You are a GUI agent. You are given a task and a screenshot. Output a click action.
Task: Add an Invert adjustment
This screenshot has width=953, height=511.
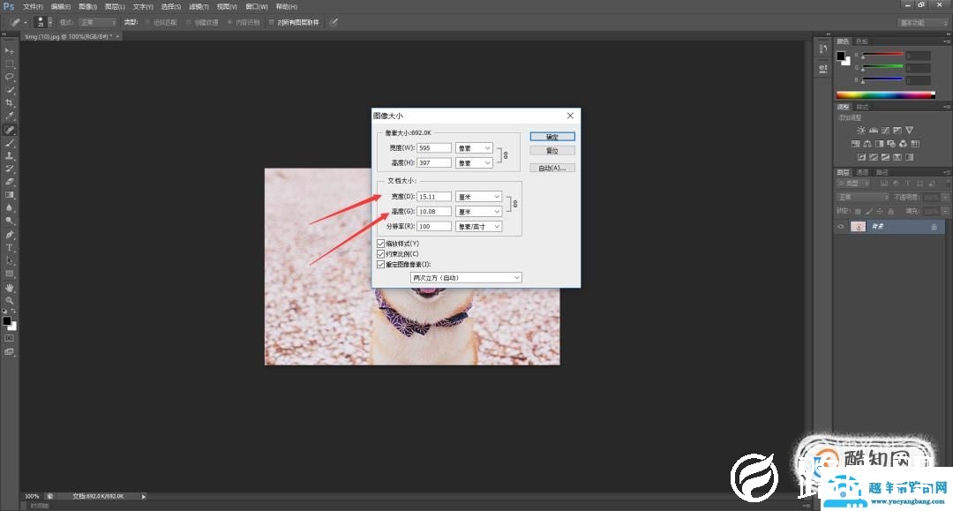pyautogui.click(x=860, y=157)
